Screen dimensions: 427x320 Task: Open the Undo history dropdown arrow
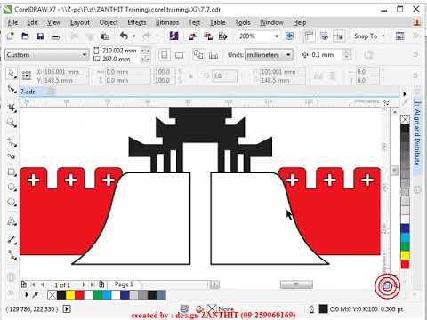[x=133, y=36]
